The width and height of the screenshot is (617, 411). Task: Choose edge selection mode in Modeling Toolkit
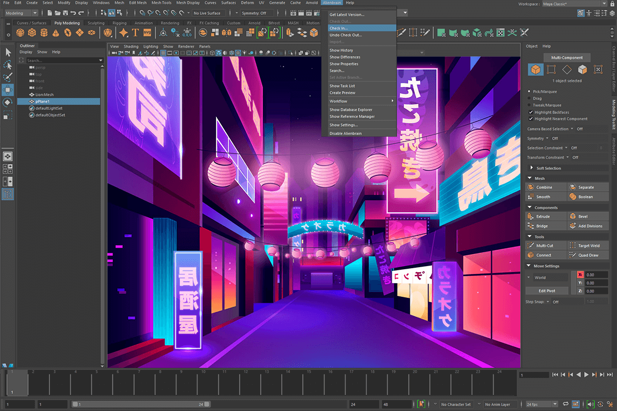(x=567, y=69)
